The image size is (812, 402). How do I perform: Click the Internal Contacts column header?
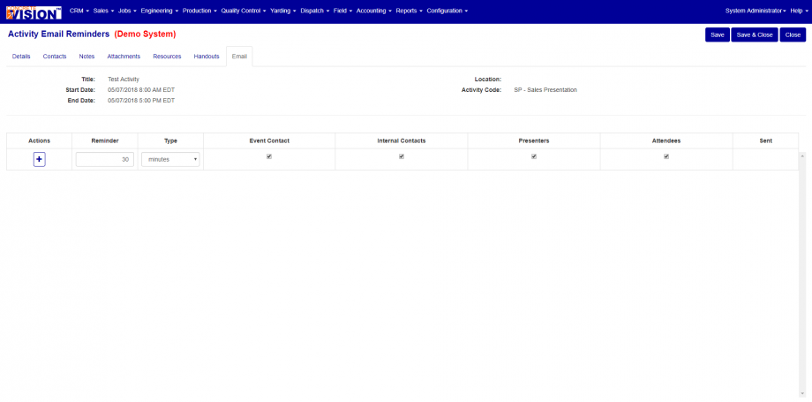click(x=402, y=140)
